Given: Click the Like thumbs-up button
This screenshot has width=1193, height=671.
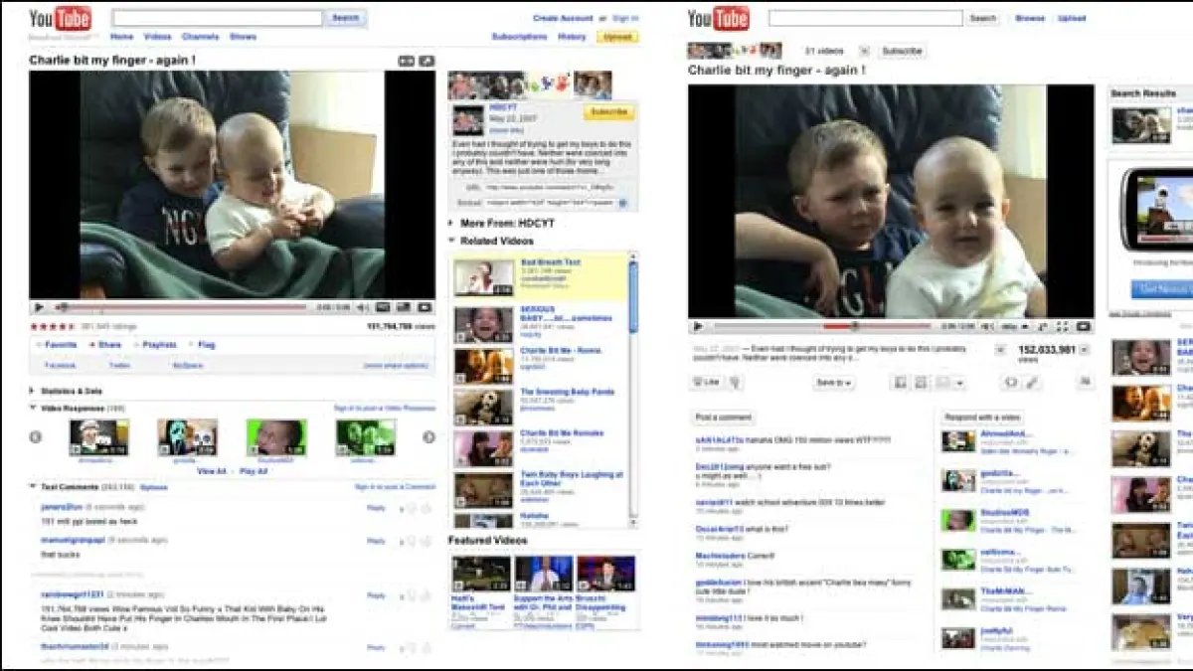Looking at the screenshot, I should point(707,382).
